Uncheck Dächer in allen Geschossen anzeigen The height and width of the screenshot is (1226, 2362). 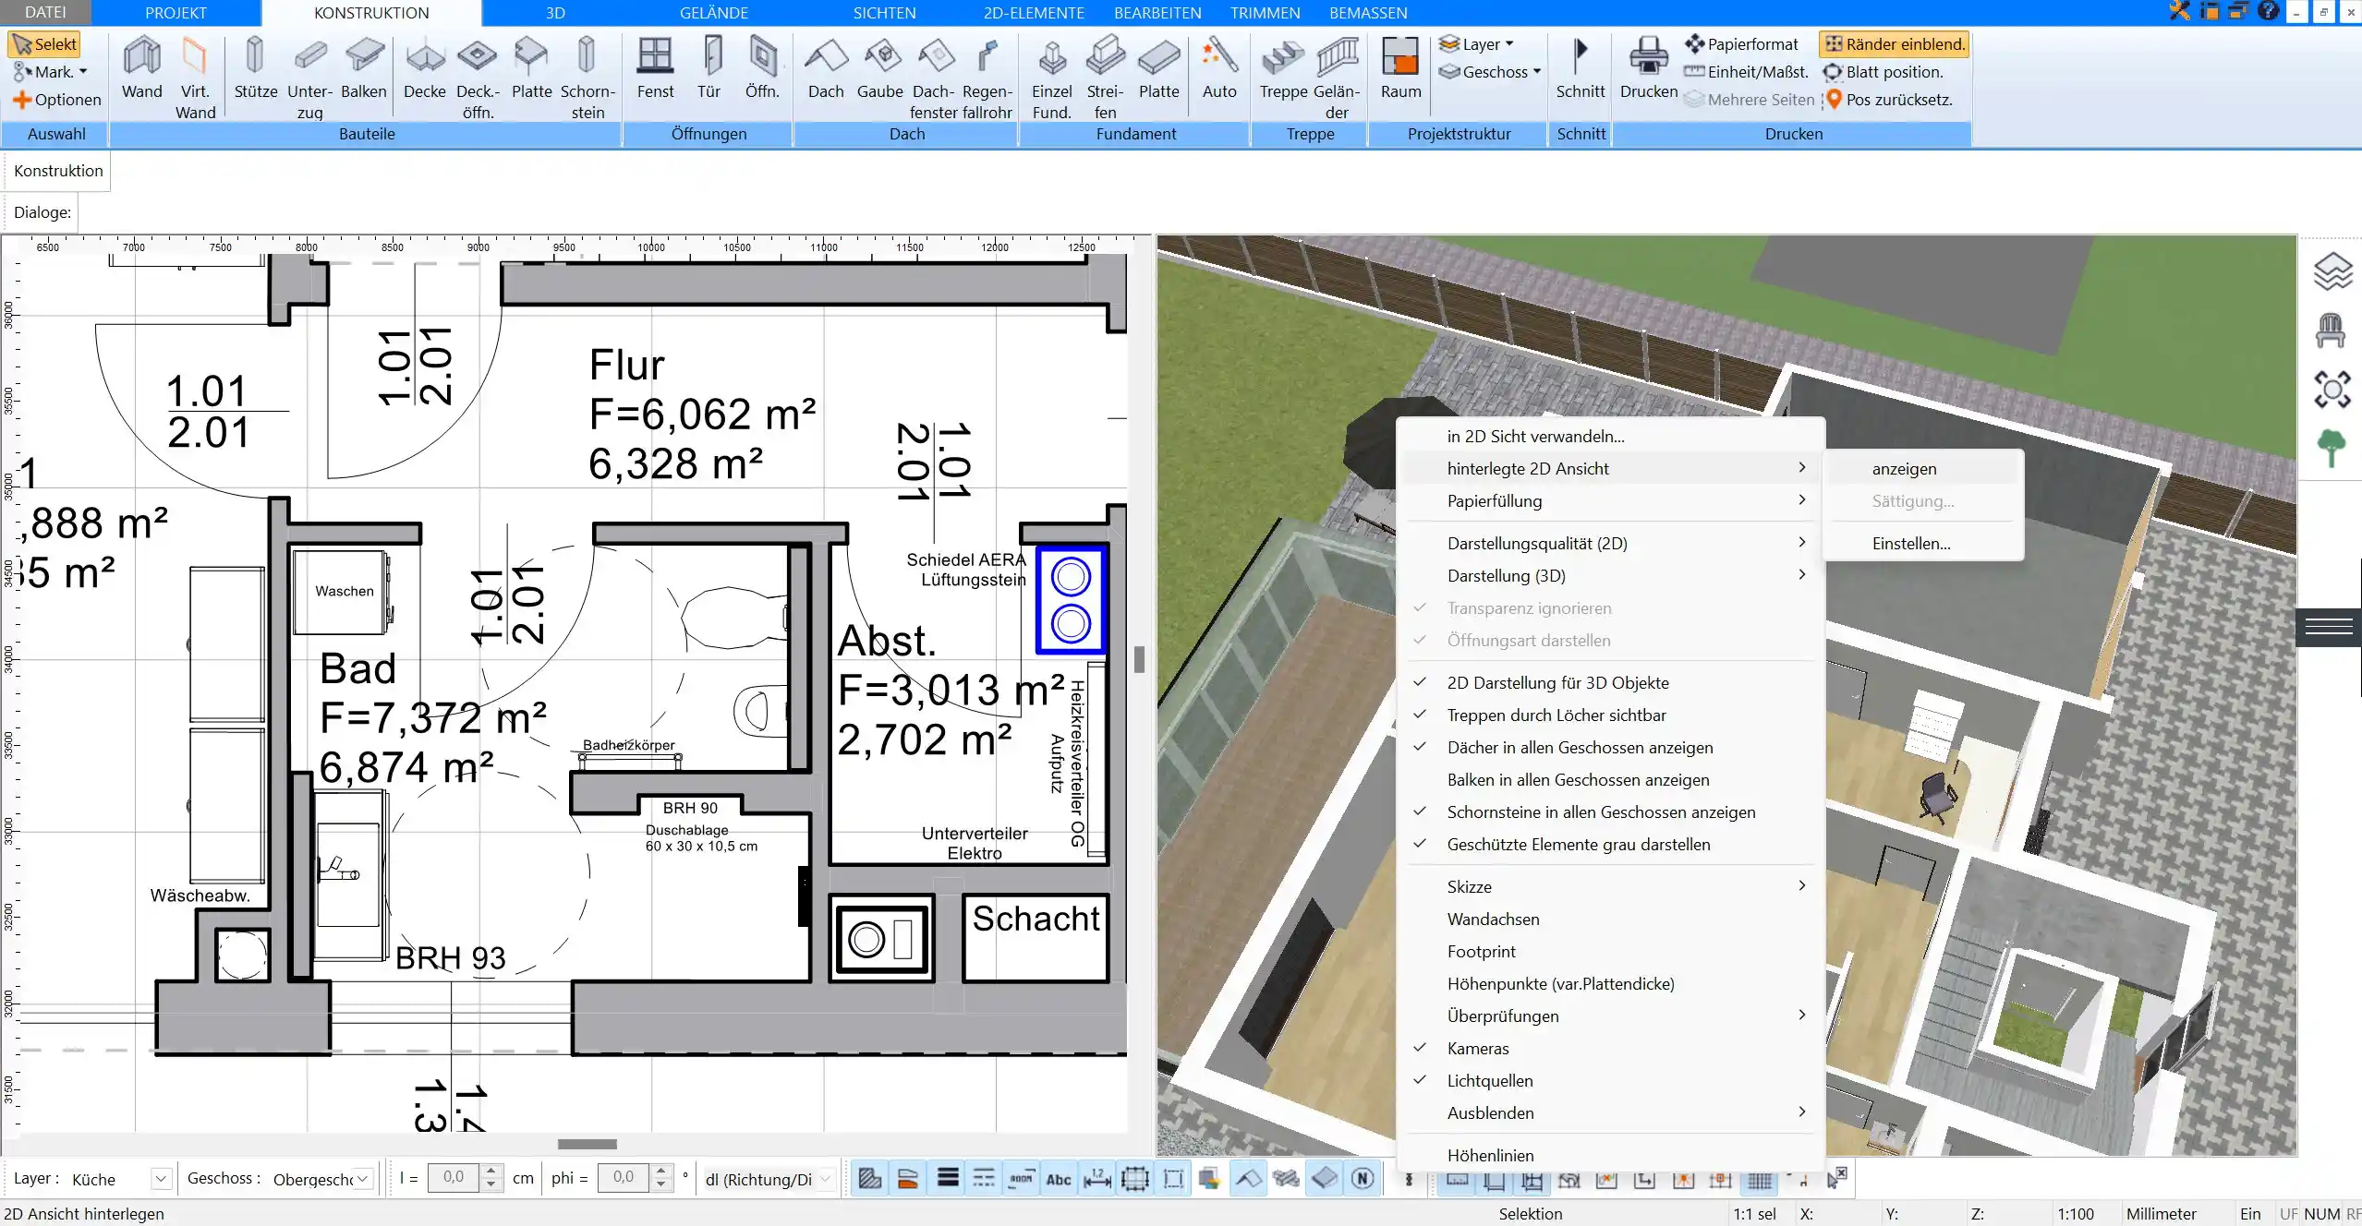pyautogui.click(x=1608, y=747)
